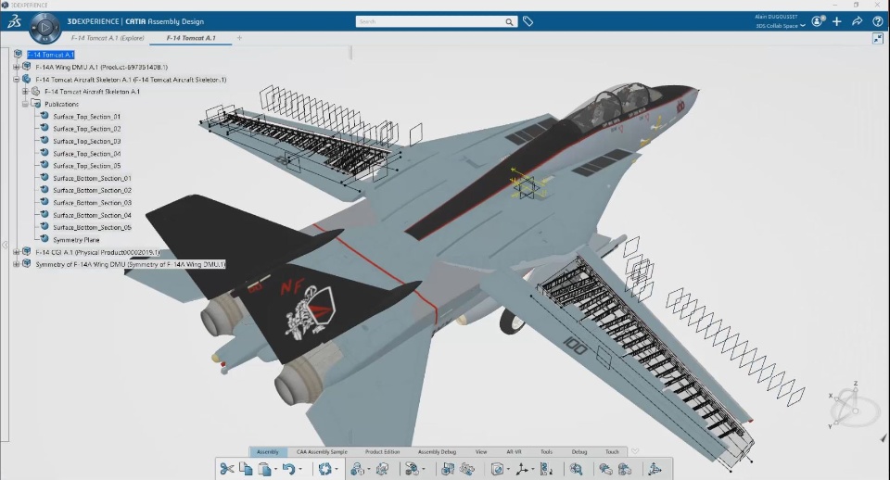The width and height of the screenshot is (890, 480).
Task: Click the expand view icon at top right
Action: (878, 39)
